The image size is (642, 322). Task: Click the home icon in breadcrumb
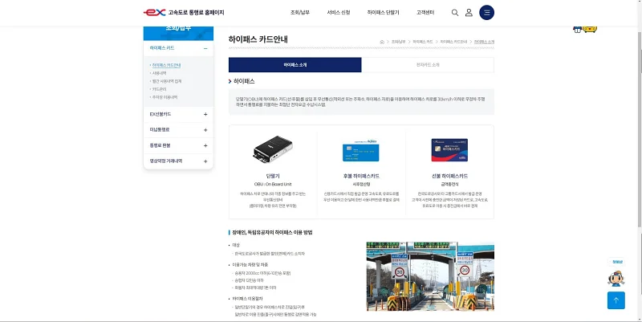click(x=382, y=42)
